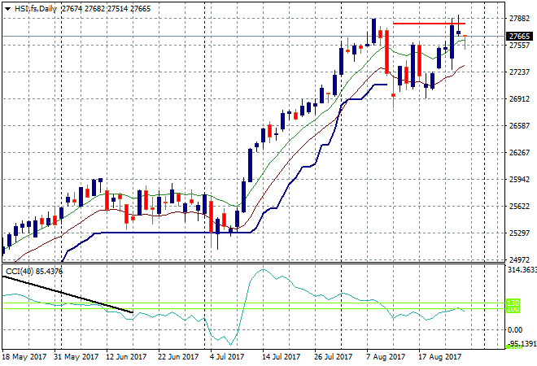537x366 pixels.
Task: Click the price axis label 26912
Action: 519,99
